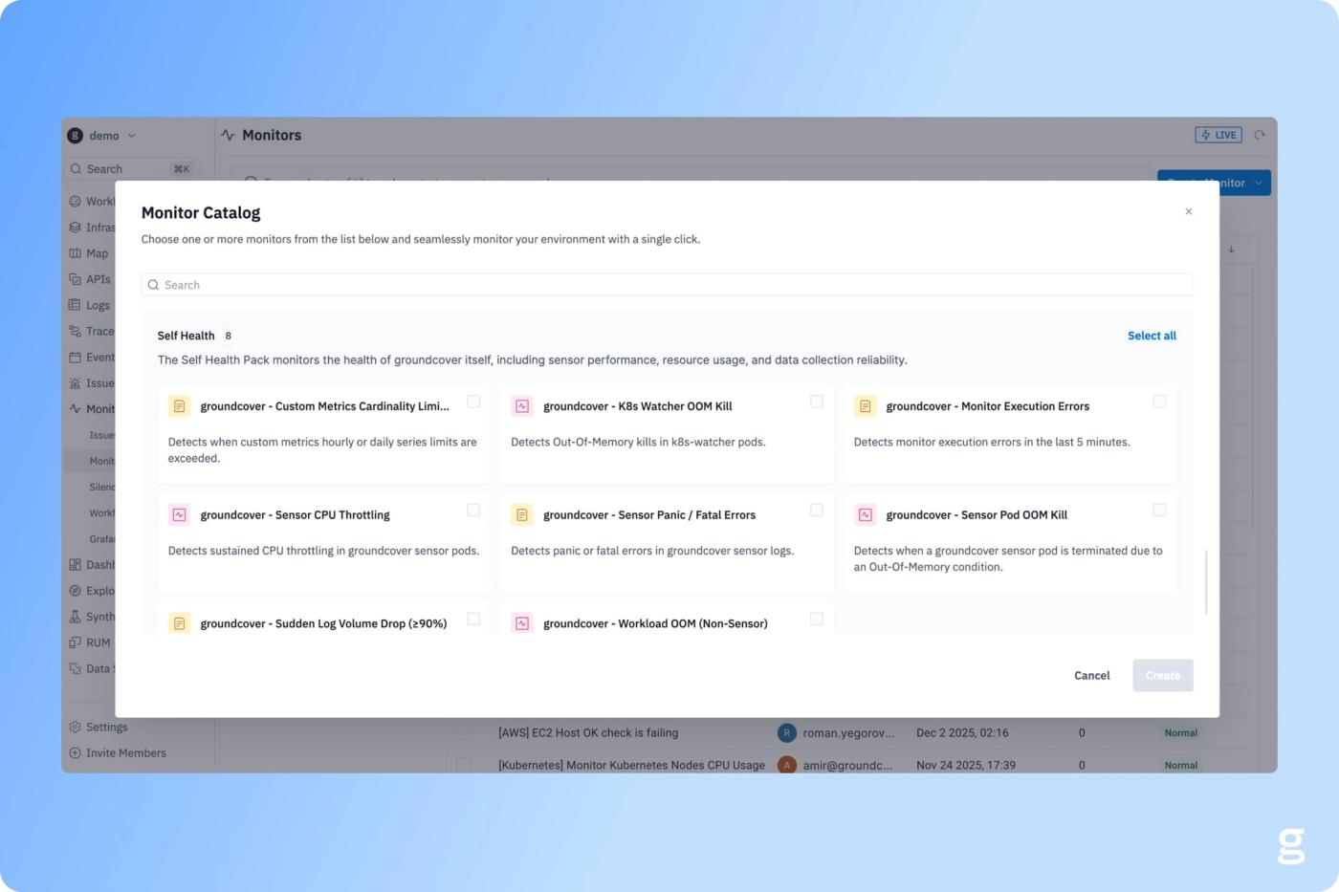Check the Workload OOM (Non-Sensor) checkbox

coord(817,619)
